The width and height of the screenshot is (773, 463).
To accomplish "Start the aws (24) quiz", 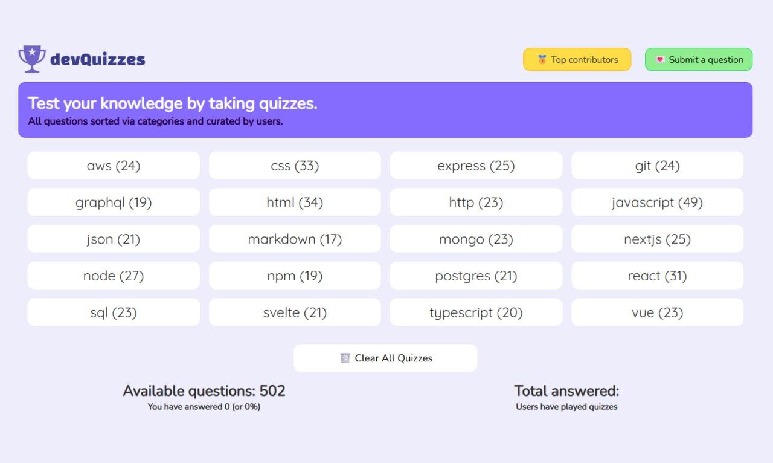I will (114, 166).
